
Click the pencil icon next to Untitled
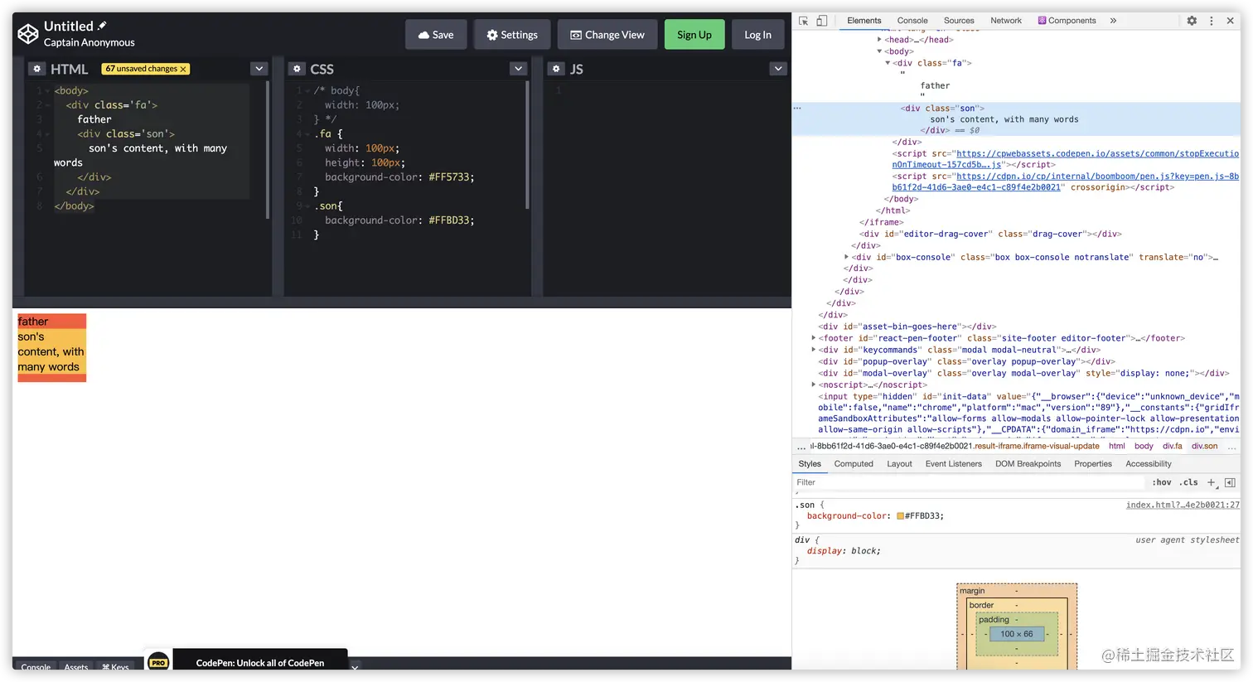(102, 26)
